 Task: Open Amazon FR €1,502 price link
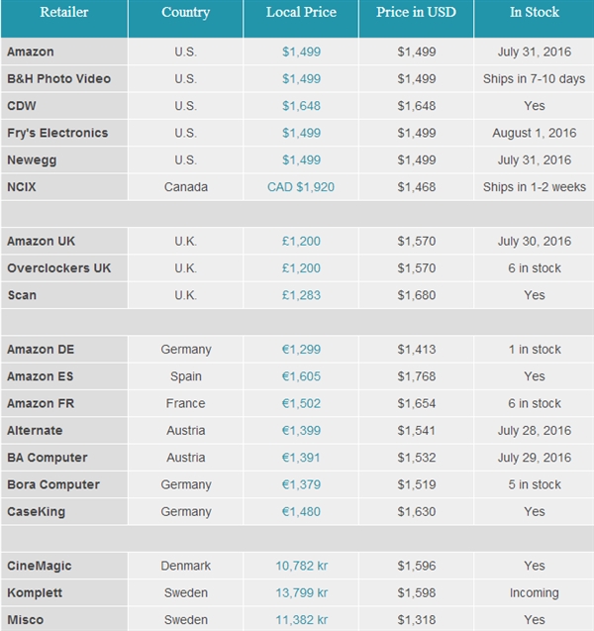[x=301, y=403]
